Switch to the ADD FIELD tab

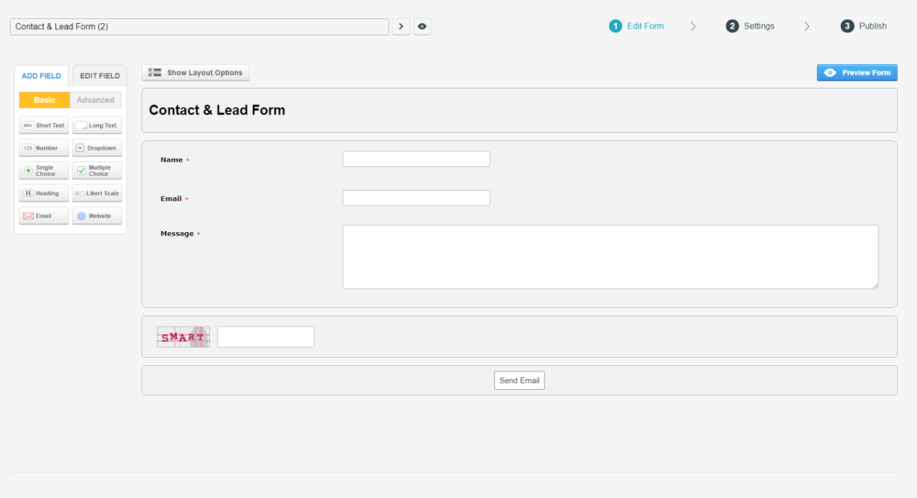point(41,76)
